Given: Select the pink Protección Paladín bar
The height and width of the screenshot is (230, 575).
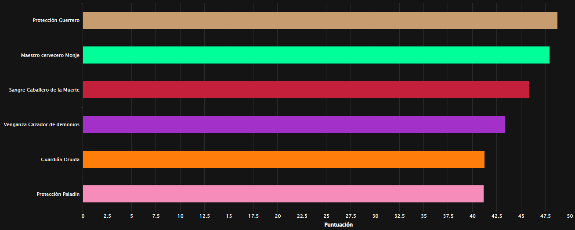Looking at the screenshot, I should point(283,194).
